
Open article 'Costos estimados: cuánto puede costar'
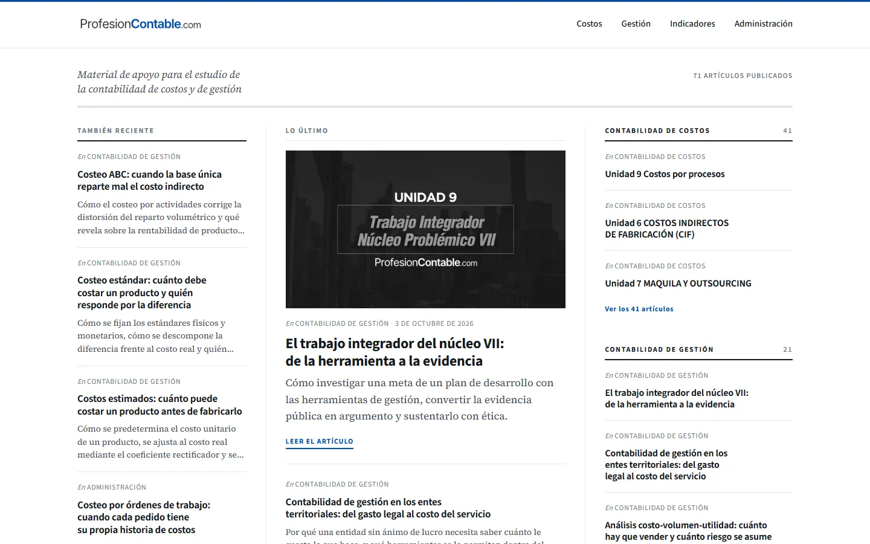coord(159,405)
